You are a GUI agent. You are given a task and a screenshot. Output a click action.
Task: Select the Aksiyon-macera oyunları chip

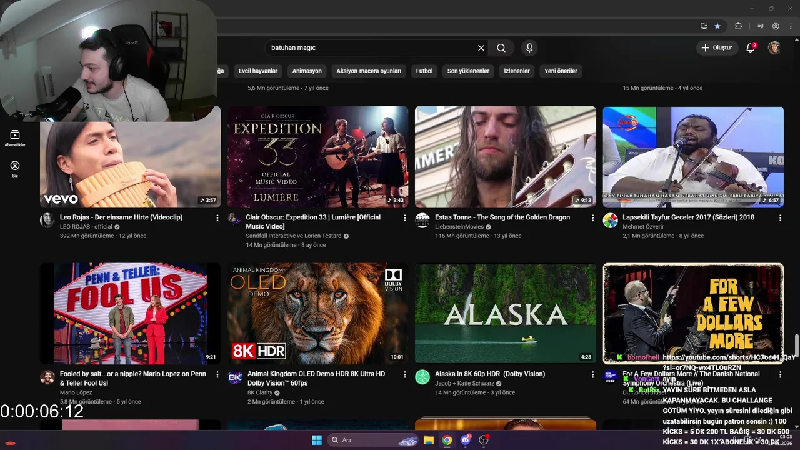369,71
